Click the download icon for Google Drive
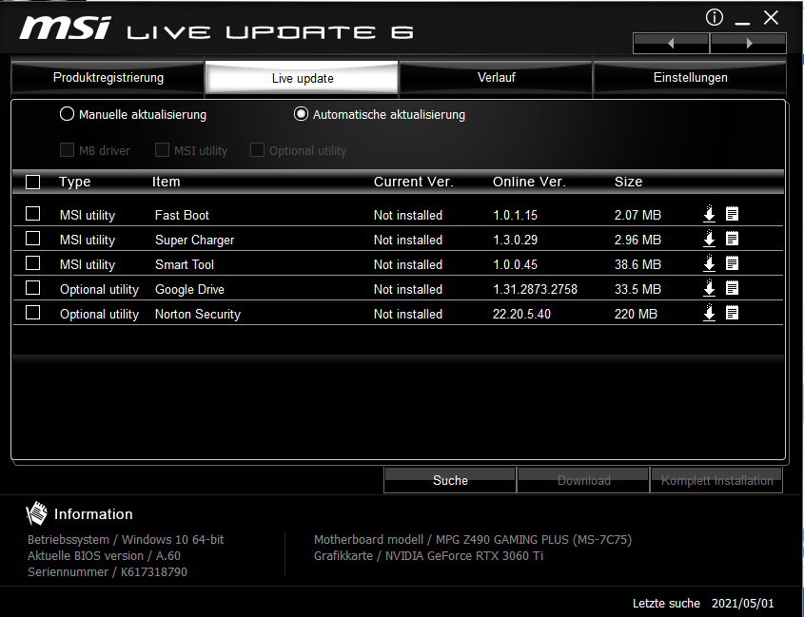Viewport: 804px width, 617px height. pyautogui.click(x=709, y=288)
